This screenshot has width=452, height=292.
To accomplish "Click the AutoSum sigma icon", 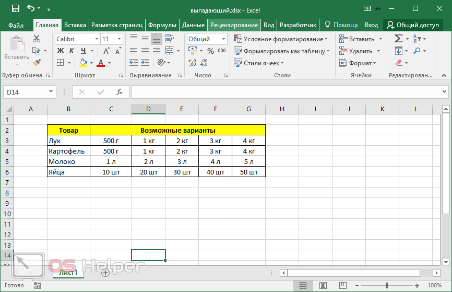I will [398, 39].
